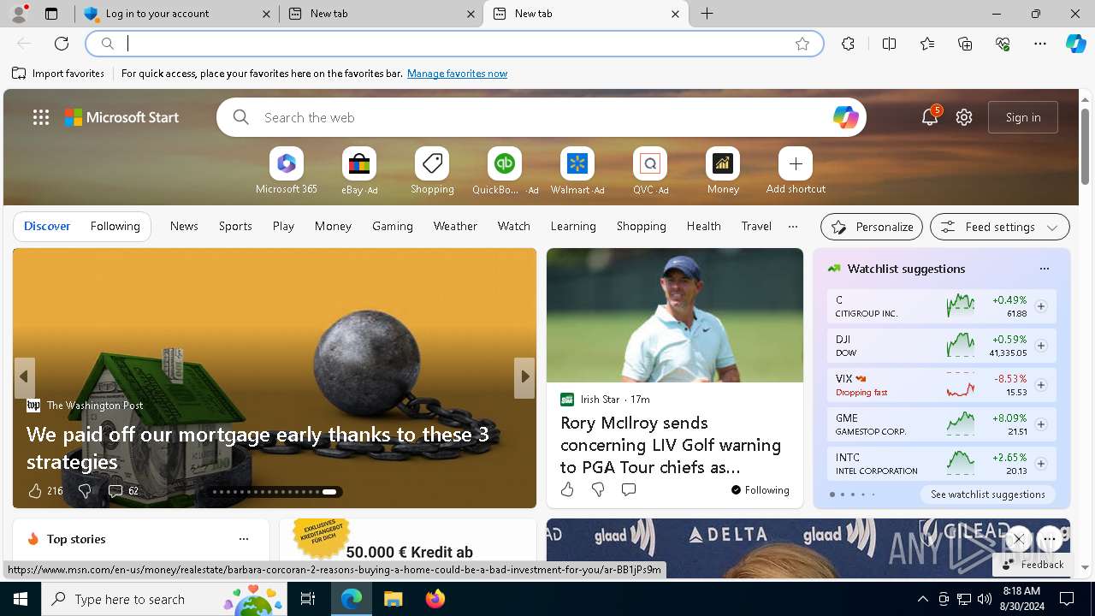Go to next carousel story
Viewport: 1095px width, 616px height.
(524, 376)
